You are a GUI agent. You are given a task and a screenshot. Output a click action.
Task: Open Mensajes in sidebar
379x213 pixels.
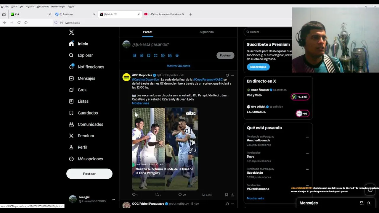[82, 78]
